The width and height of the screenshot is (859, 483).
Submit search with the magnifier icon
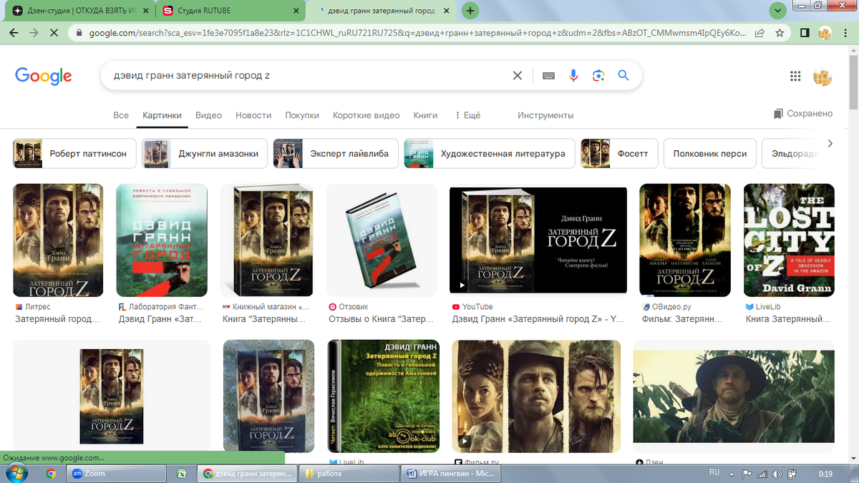point(623,76)
